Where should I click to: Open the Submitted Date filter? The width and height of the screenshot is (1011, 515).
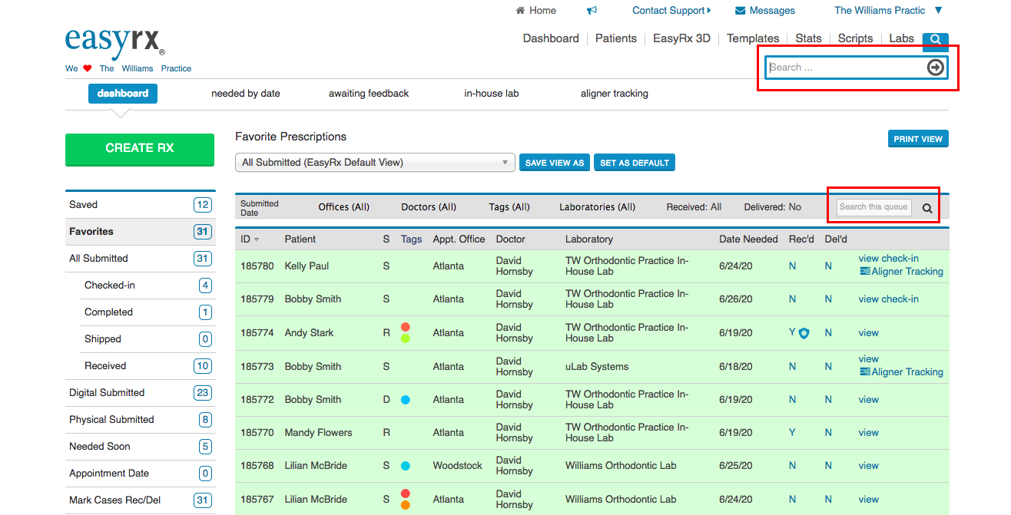pos(260,208)
